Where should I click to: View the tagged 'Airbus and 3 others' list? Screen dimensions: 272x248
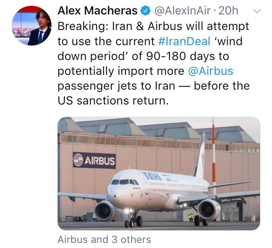tap(104, 239)
